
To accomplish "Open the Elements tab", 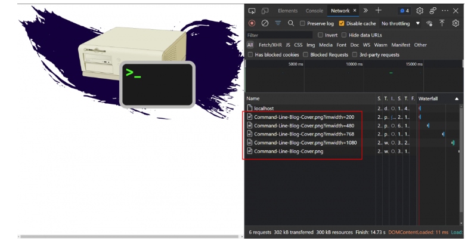I will (287, 11).
